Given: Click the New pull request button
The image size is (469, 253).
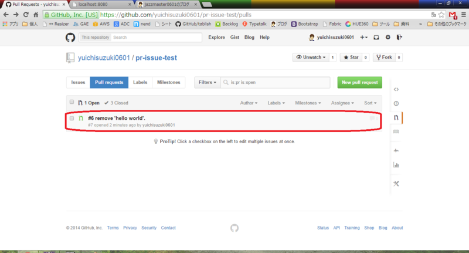Looking at the screenshot, I should (x=360, y=82).
